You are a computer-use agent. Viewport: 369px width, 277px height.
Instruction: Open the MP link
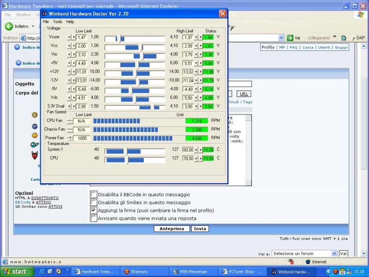tap(282, 48)
